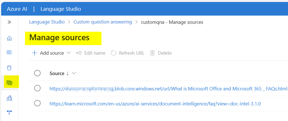Image resolution: width=288 pixels, height=121 pixels.
Task: Open the Custom question answering breadcrumb
Action: click(103, 22)
